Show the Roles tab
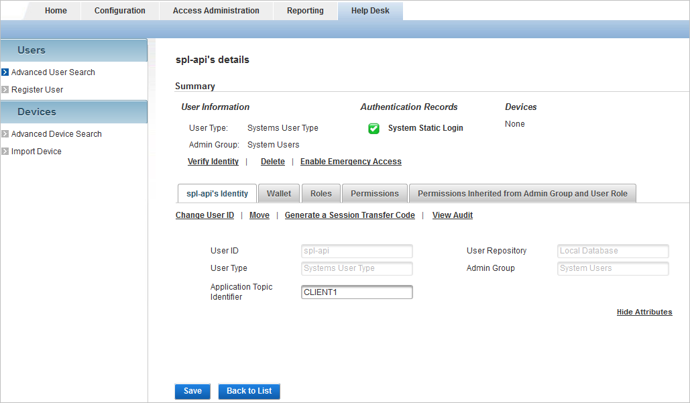The height and width of the screenshot is (403, 690). click(x=321, y=194)
